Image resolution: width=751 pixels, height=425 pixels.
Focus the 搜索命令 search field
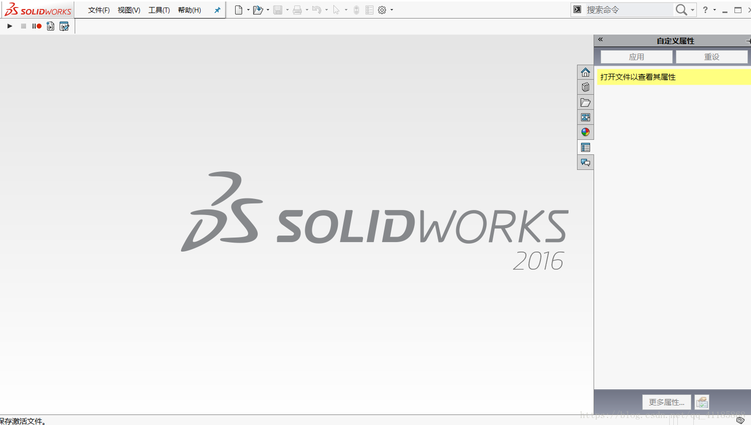click(629, 10)
